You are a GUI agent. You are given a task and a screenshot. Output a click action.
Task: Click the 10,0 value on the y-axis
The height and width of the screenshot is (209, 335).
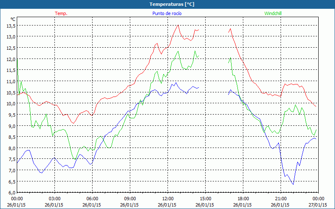pyautogui.click(x=11, y=104)
